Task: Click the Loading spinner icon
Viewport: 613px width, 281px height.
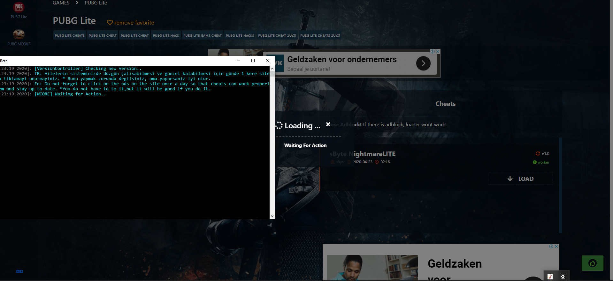Action: (x=279, y=125)
